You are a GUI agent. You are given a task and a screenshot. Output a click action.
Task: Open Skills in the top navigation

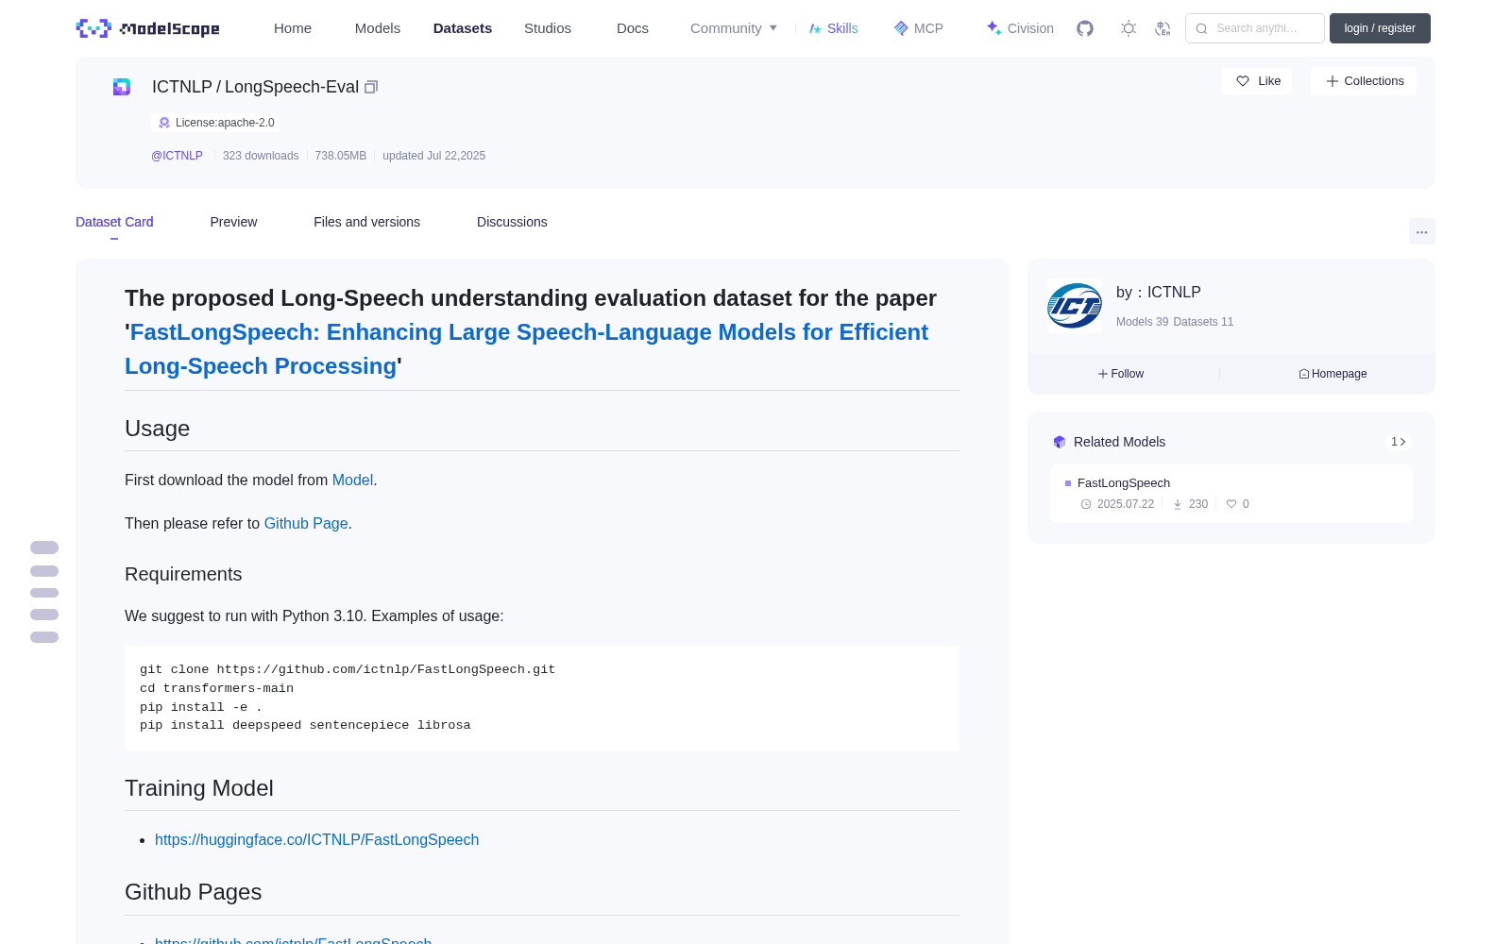click(834, 28)
